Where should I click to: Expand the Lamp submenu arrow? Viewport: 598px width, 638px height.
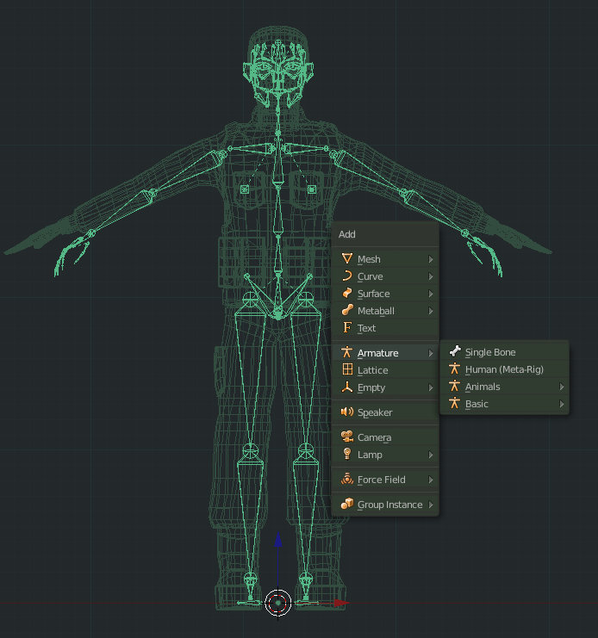431,455
